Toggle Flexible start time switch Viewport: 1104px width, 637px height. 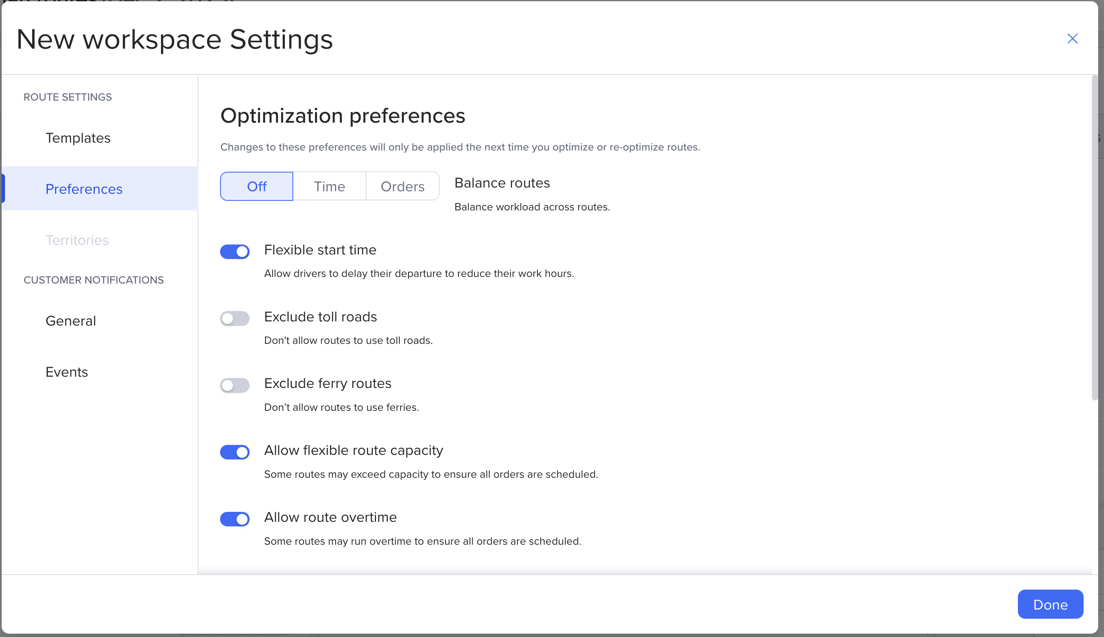point(235,252)
